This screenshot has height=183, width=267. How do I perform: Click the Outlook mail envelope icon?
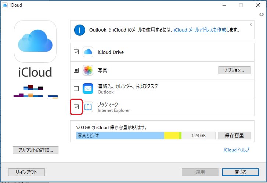coord(88,88)
